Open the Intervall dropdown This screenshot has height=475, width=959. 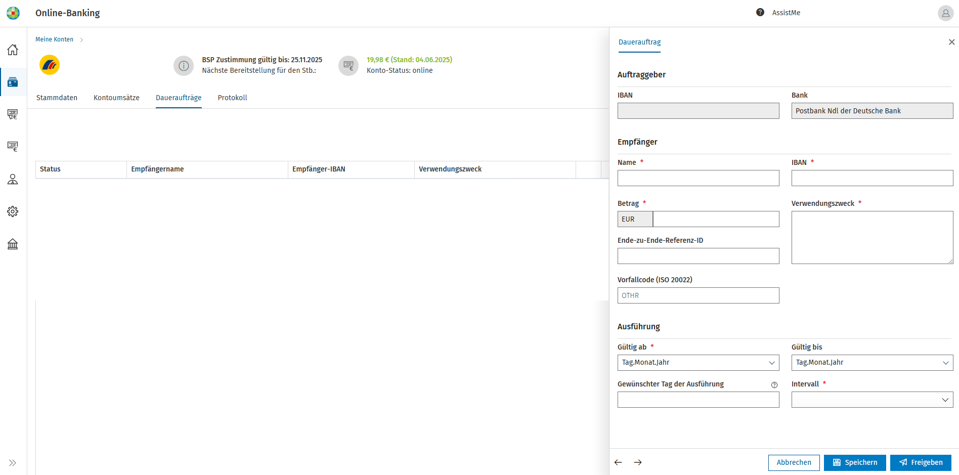873,400
